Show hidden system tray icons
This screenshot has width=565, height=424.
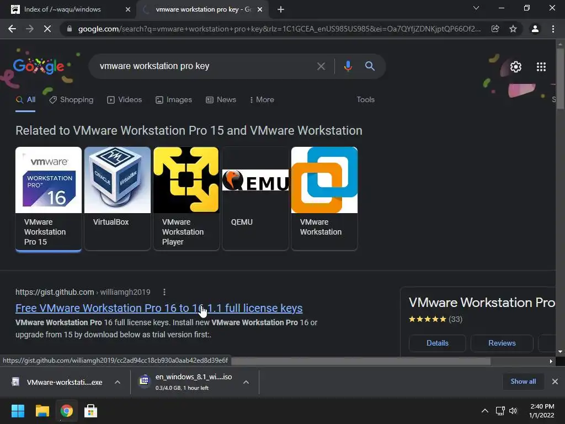tap(485, 411)
